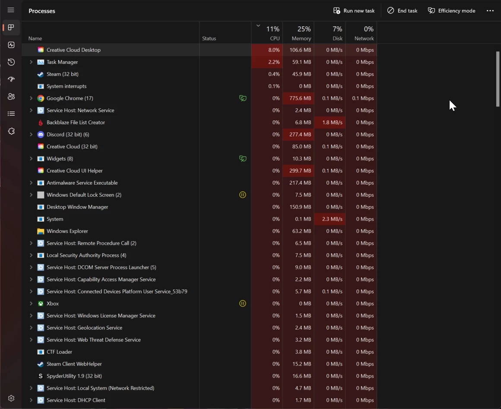Open the Services page in sidebar
501x409 pixels.
pyautogui.click(x=11, y=131)
